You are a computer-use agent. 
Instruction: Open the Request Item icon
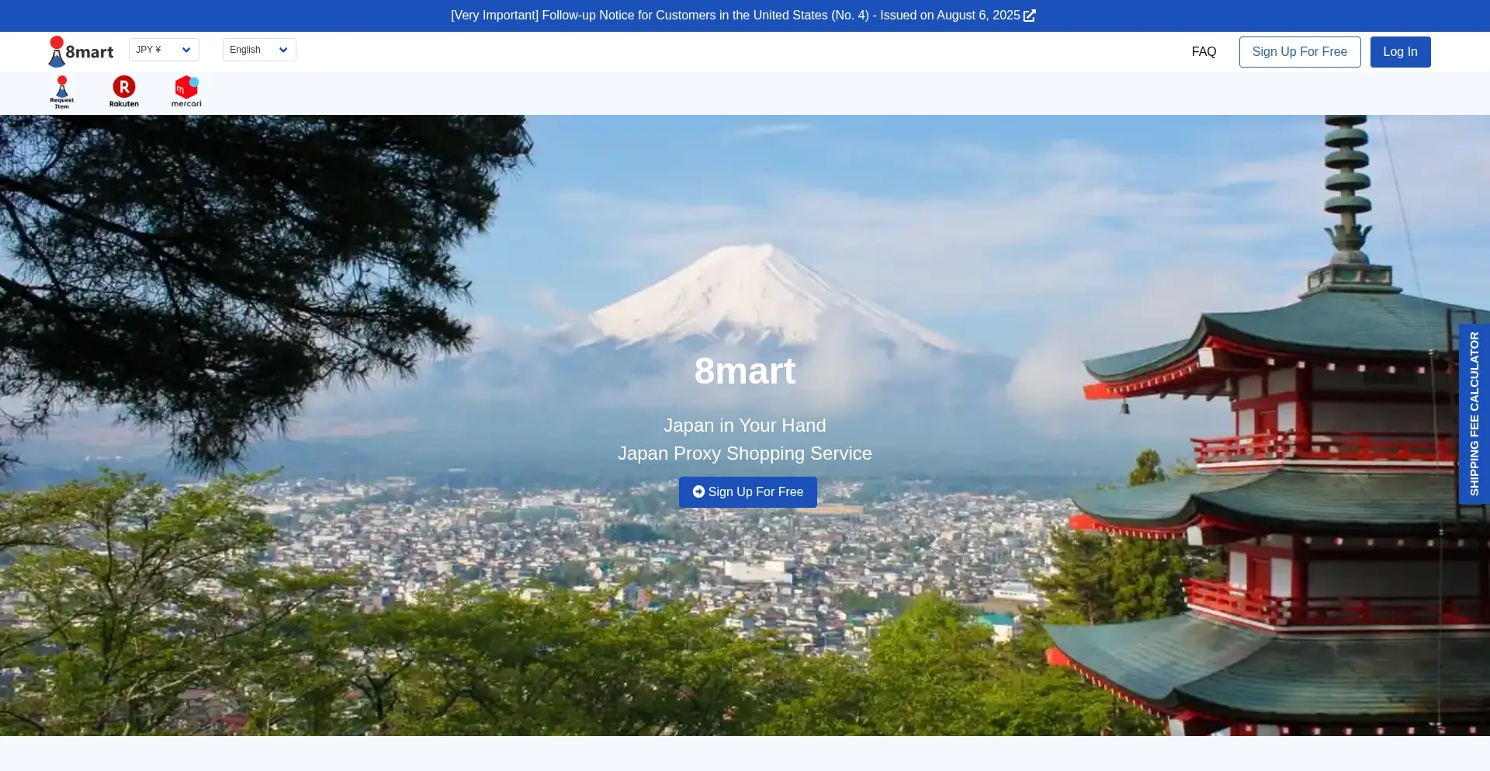tap(62, 87)
